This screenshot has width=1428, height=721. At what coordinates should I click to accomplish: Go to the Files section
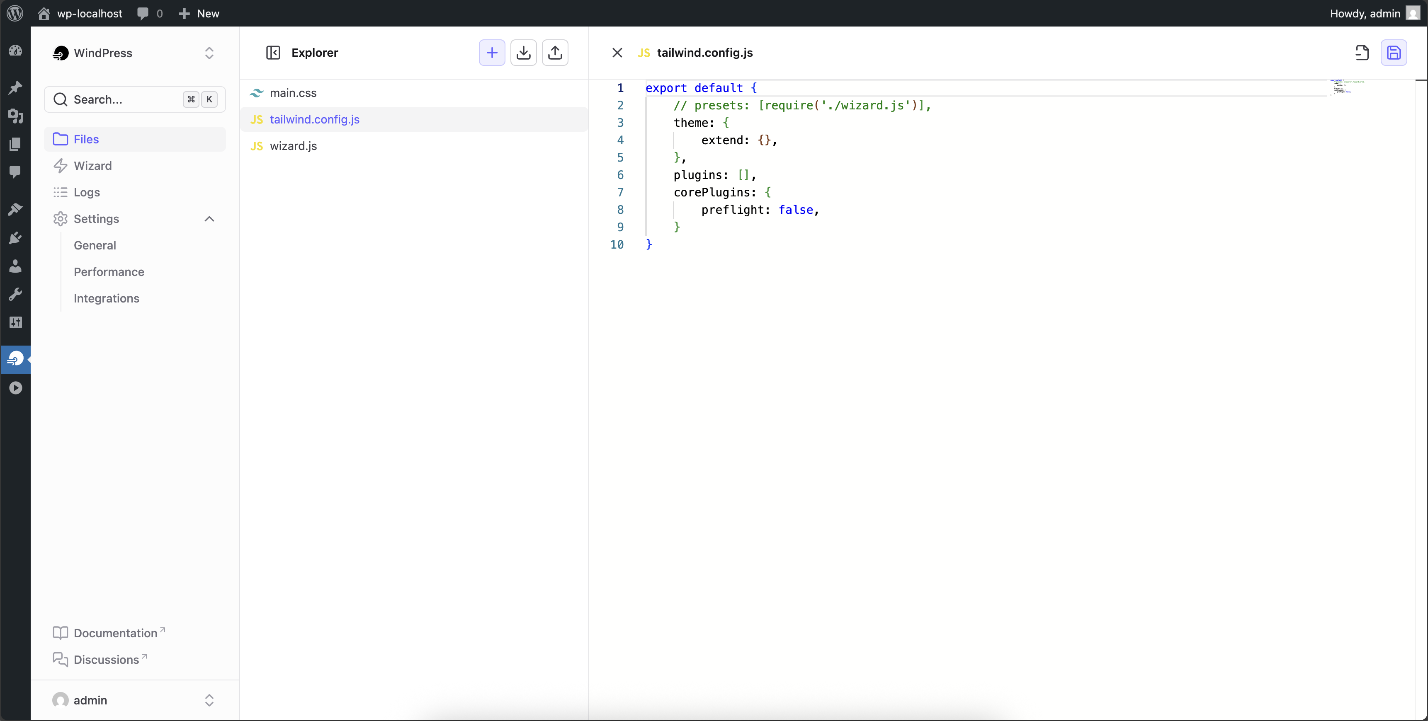(135, 139)
